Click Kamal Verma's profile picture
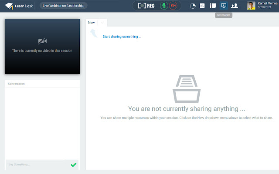The width and height of the screenshot is (279, 174). pyautogui.click(x=251, y=6)
